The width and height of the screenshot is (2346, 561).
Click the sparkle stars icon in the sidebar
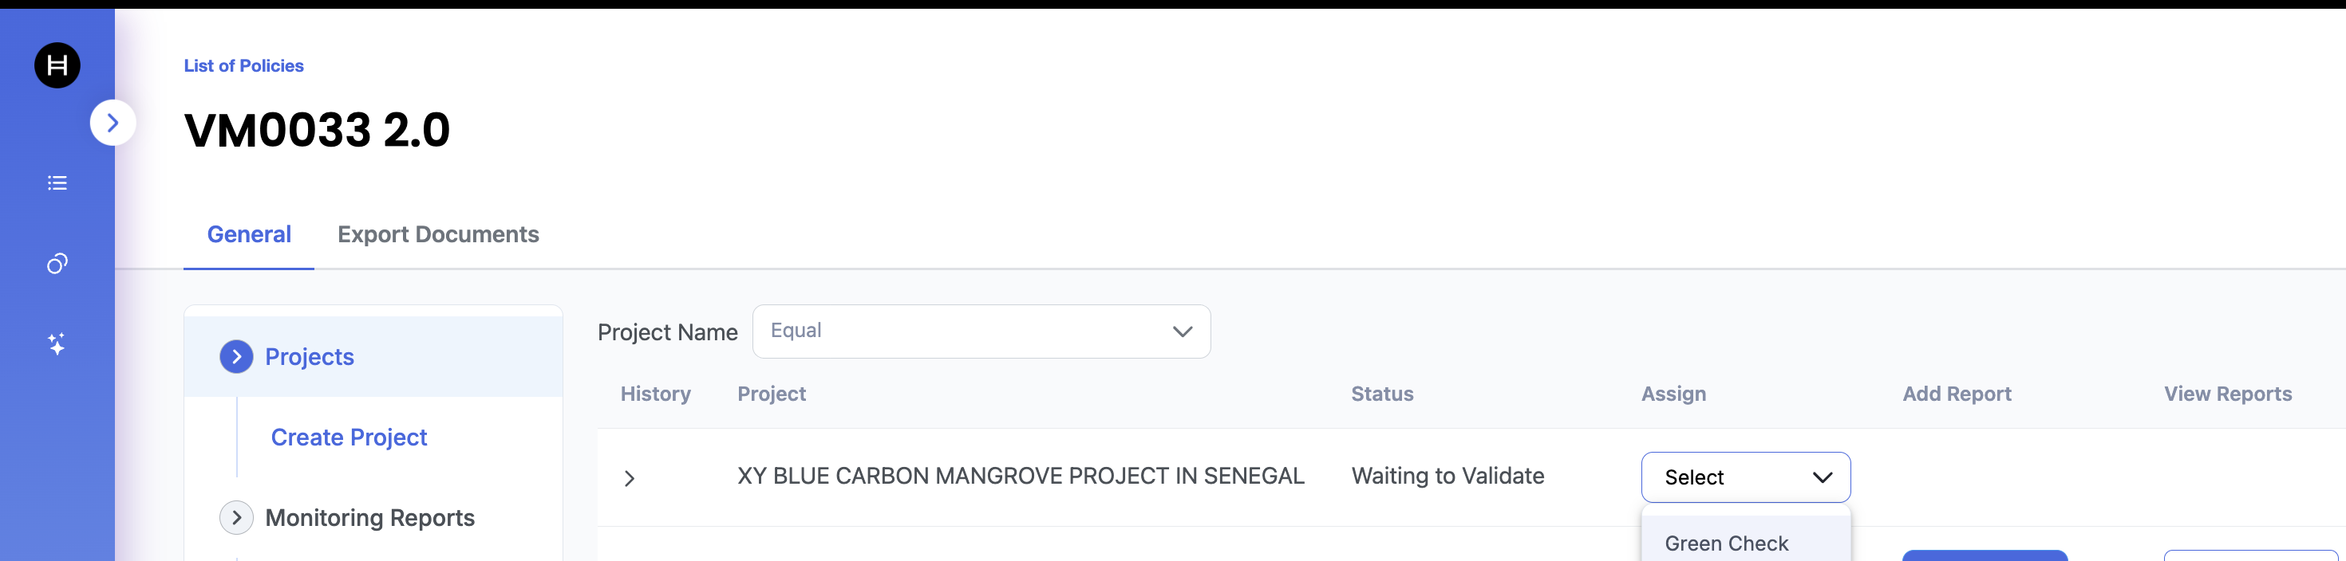[x=57, y=343]
